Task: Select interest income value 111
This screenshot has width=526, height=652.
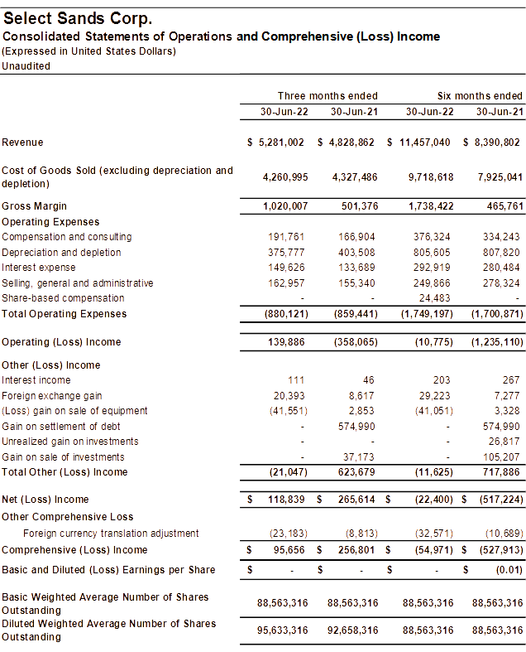Action: pos(296,380)
